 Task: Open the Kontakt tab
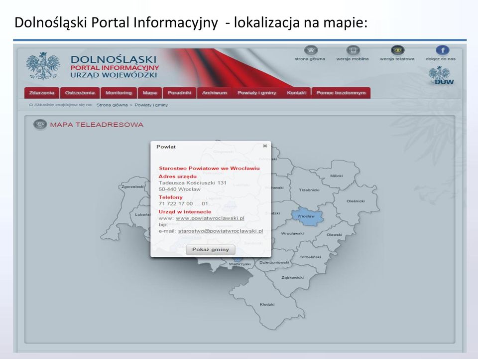pos(296,93)
